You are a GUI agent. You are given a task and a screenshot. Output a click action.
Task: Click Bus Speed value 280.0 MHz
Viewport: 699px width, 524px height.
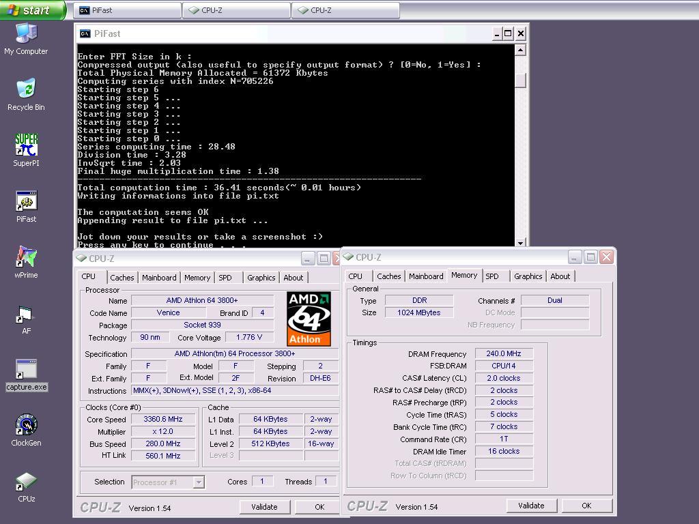click(x=163, y=443)
